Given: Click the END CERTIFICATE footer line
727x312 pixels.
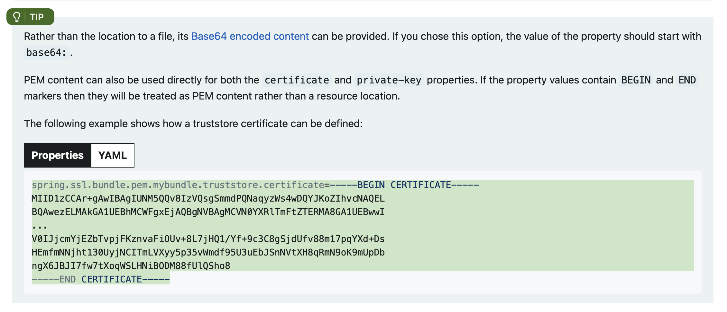Looking at the screenshot, I should (101, 279).
